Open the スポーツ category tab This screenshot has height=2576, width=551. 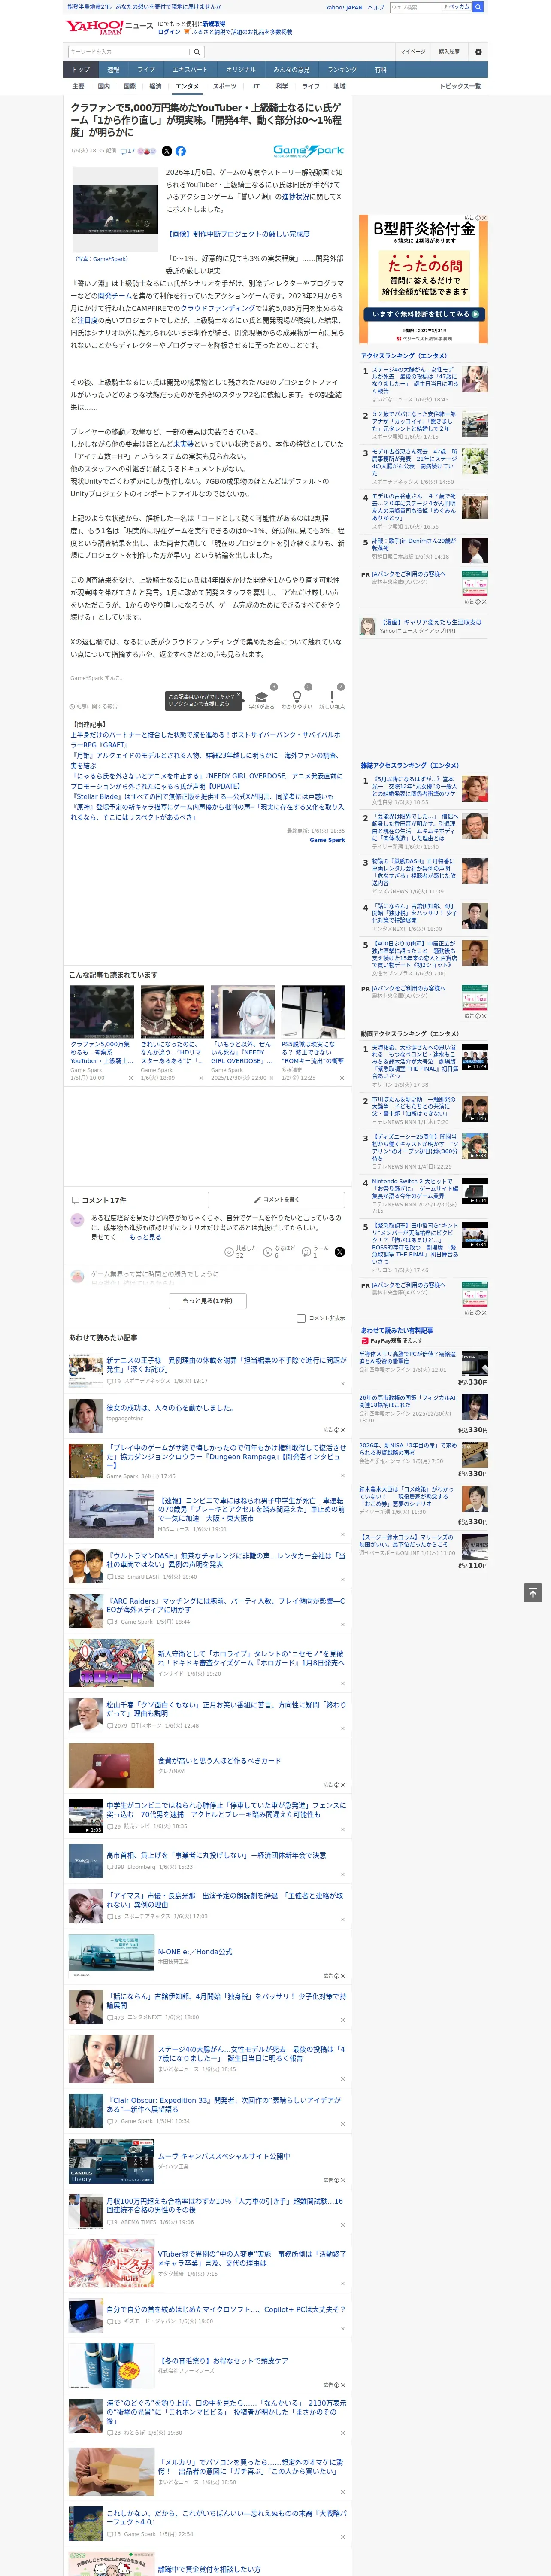tap(225, 86)
